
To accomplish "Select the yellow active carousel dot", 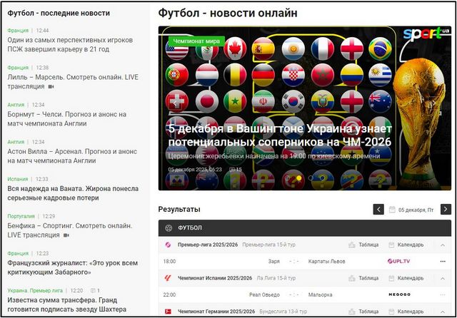I will tap(298, 178).
